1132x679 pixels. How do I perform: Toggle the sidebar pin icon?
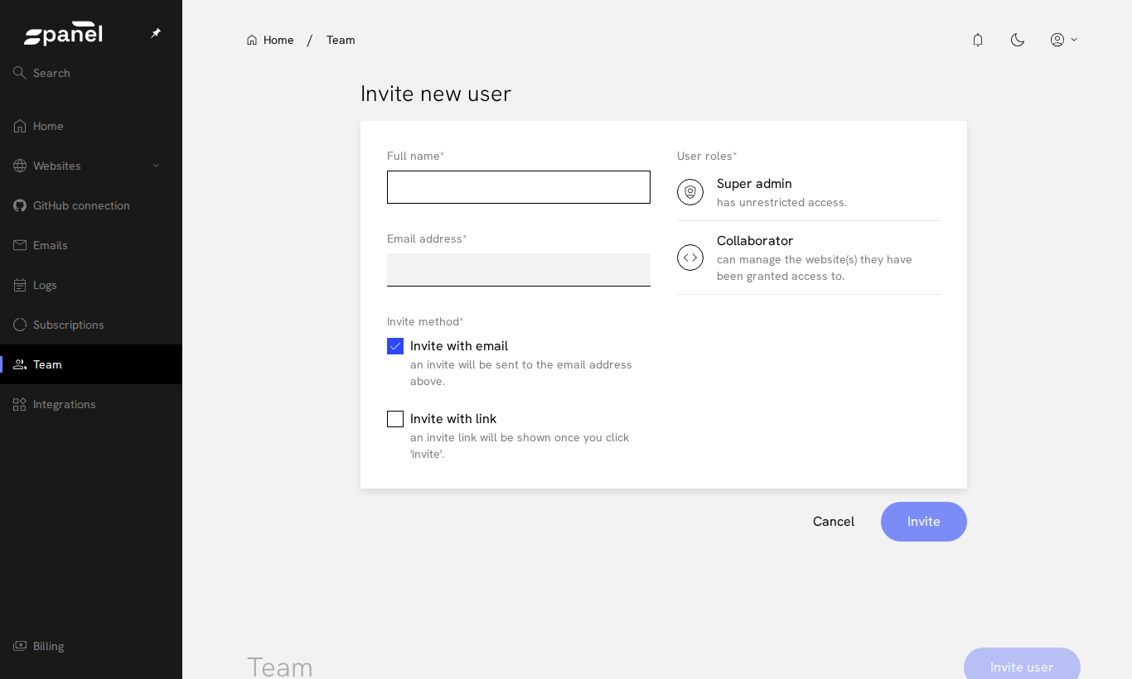click(156, 33)
